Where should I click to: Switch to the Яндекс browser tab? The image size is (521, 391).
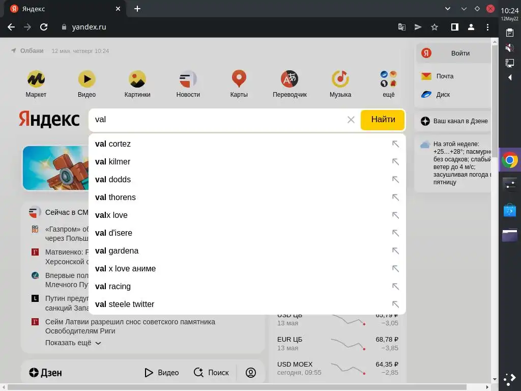coord(65,9)
